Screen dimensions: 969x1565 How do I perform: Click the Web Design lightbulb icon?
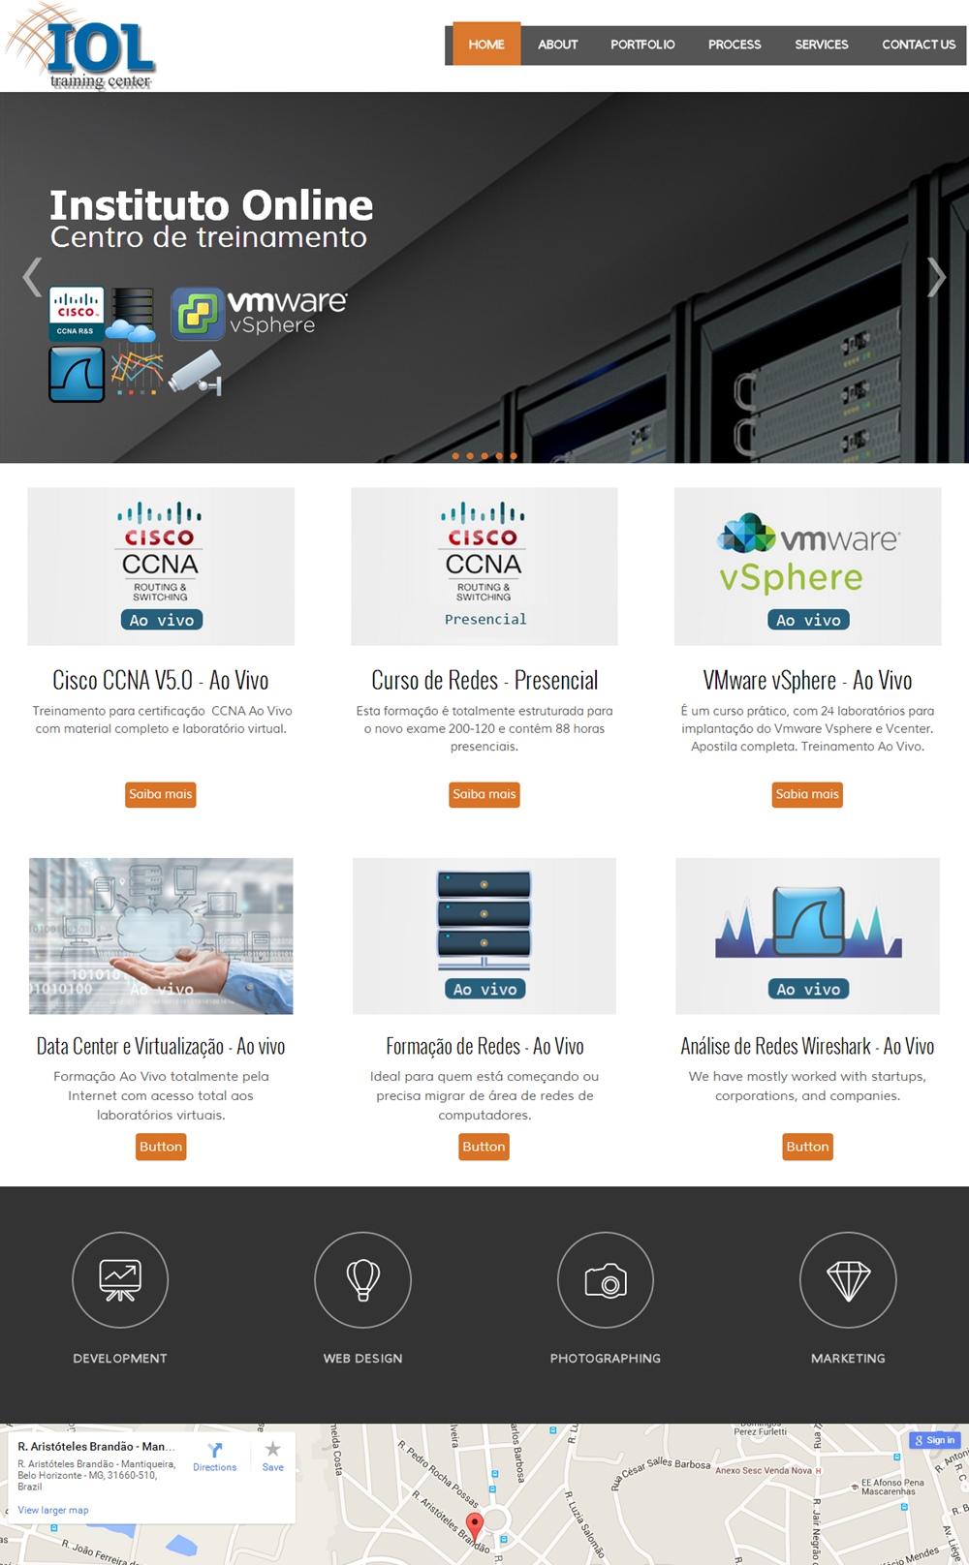pos(363,1280)
